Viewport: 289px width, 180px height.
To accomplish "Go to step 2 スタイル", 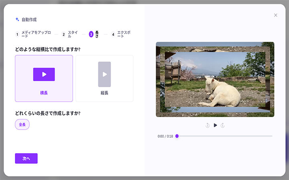I will pyautogui.click(x=70, y=34).
